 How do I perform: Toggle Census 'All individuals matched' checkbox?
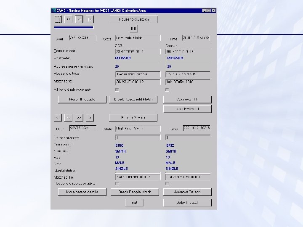tap(167, 90)
